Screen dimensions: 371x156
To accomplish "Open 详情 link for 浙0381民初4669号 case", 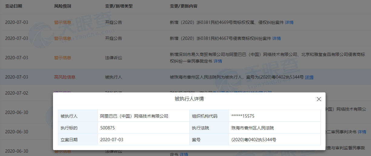I will tap(289, 22).
